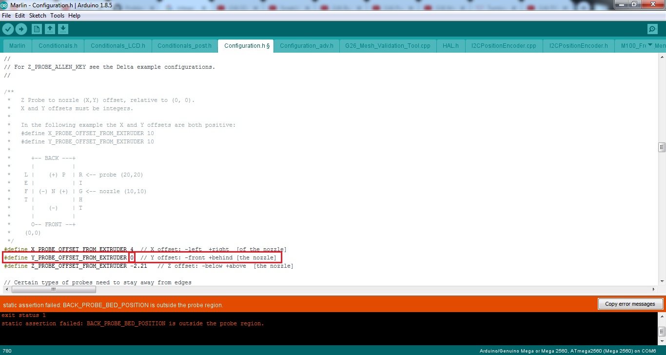This screenshot has width=666, height=355.
Task: Click the Upload arrow button
Action: 21,29
